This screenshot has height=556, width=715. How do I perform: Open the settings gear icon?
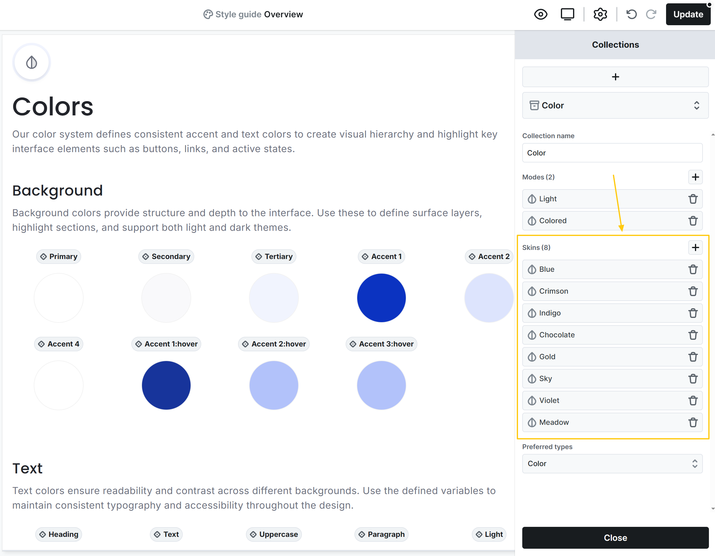(600, 14)
